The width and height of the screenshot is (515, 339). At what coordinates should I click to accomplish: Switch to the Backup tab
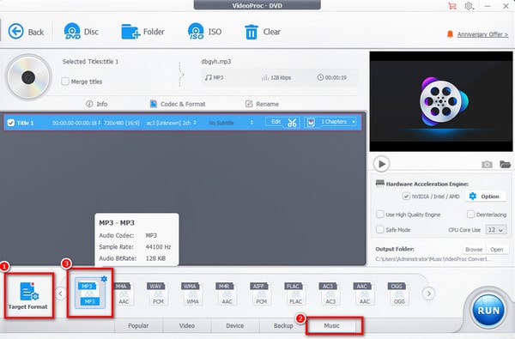click(283, 325)
